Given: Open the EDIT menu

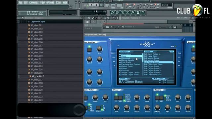Looking at the screenshot, I should pos(26,3).
